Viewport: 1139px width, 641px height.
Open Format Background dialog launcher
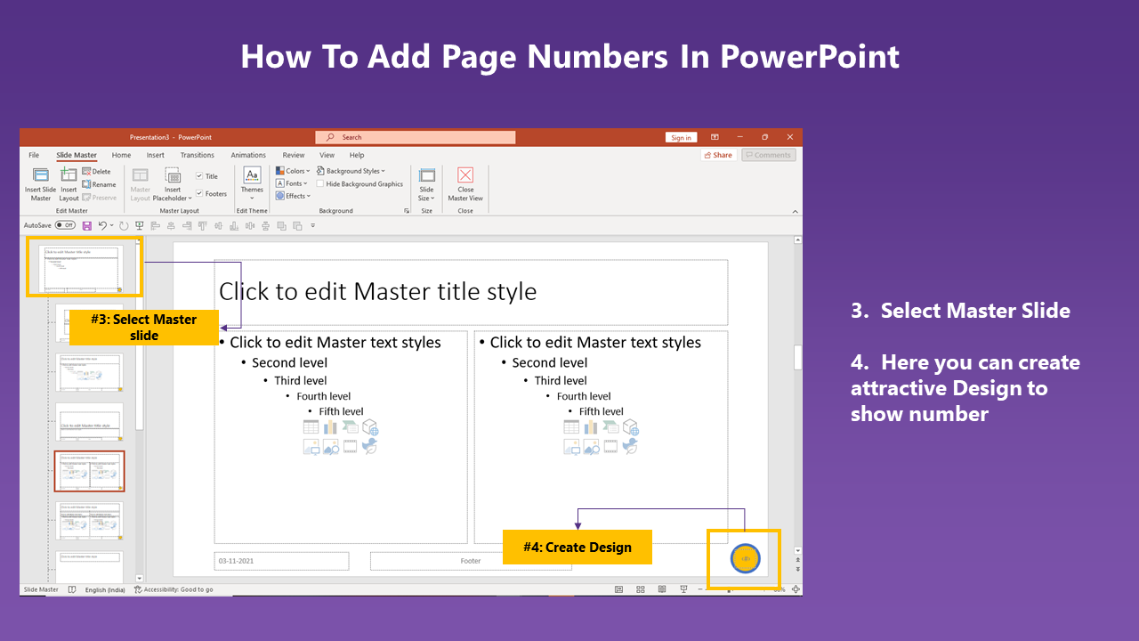coord(407,211)
